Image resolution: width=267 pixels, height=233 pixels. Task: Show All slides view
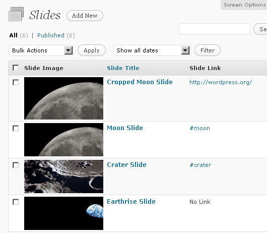coord(14,35)
